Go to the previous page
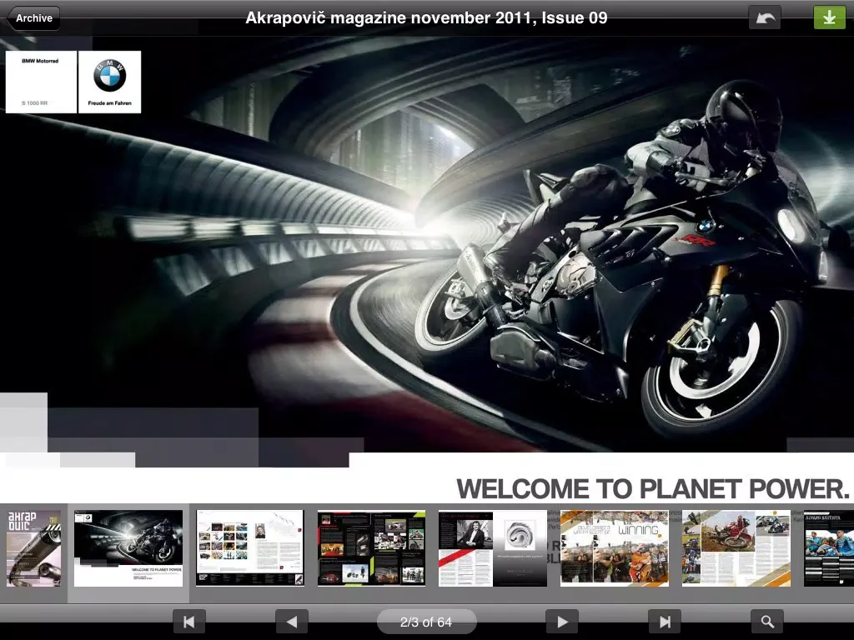 pyautogui.click(x=291, y=622)
